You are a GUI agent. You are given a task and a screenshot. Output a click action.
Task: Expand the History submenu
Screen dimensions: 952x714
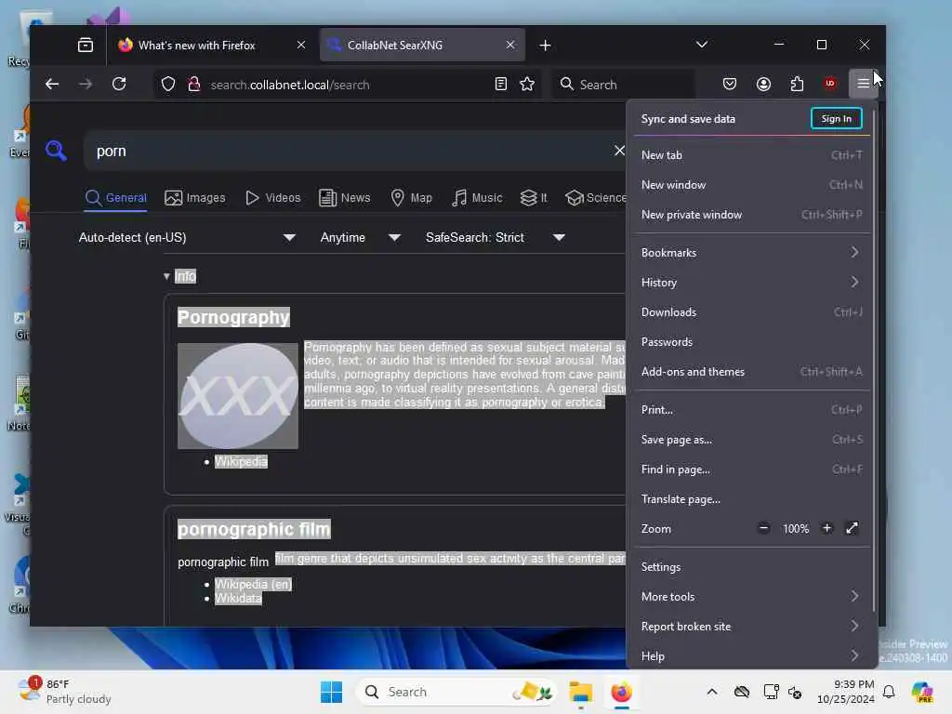point(751,283)
